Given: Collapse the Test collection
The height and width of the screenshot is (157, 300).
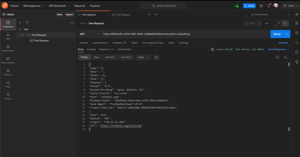Looking at the screenshot, I should pyautogui.click(x=20, y=29).
